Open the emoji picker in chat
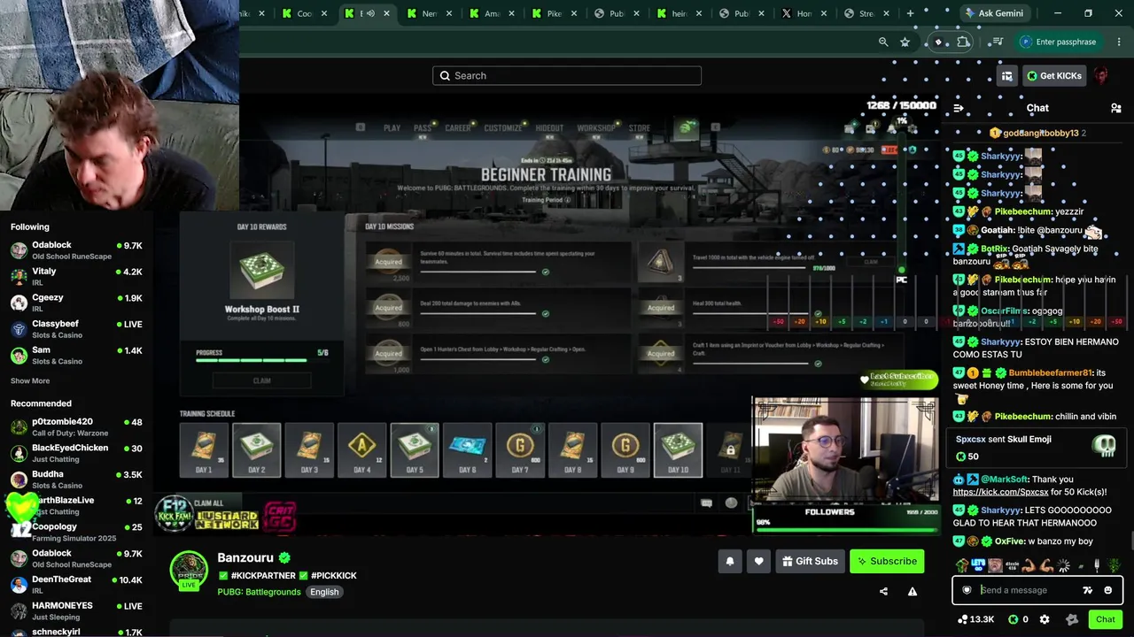Screen dimensions: 1134x637 [x=1107, y=590]
